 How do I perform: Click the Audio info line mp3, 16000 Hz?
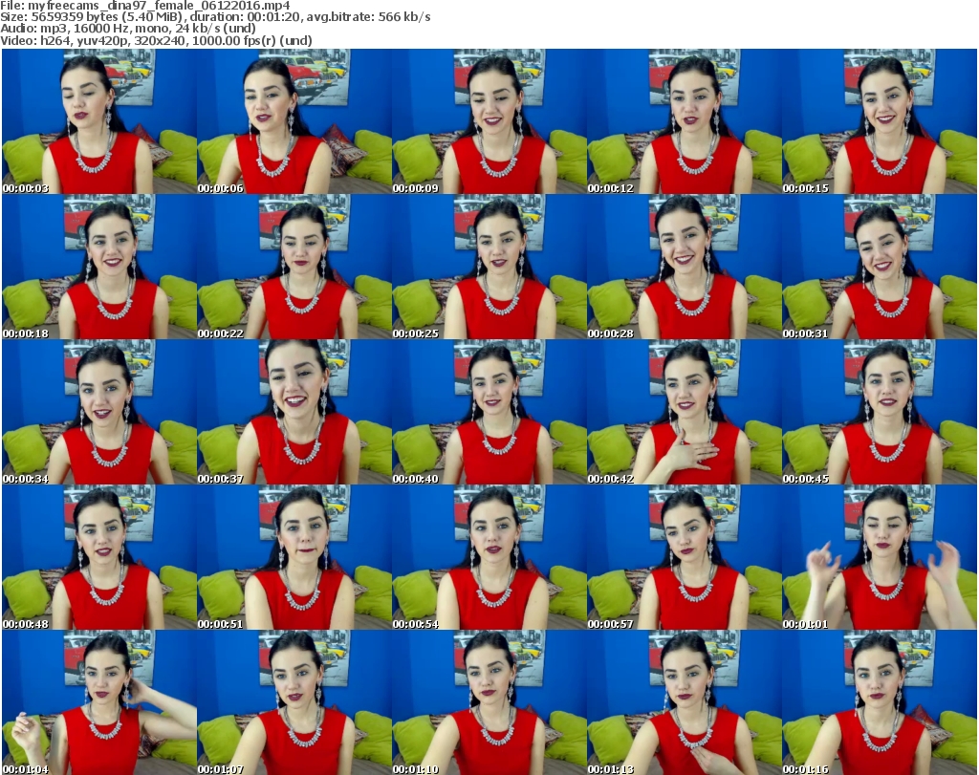[128, 28]
